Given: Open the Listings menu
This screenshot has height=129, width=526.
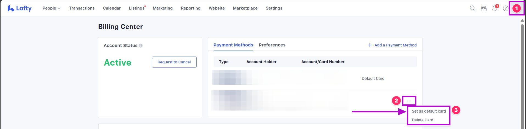Looking at the screenshot, I should [x=137, y=8].
